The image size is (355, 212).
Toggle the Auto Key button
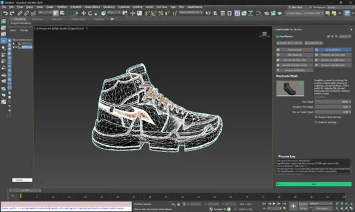[x=303, y=204]
